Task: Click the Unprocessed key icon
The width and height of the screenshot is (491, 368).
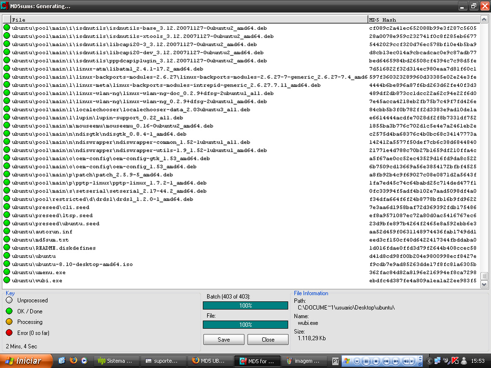Action: 9,300
